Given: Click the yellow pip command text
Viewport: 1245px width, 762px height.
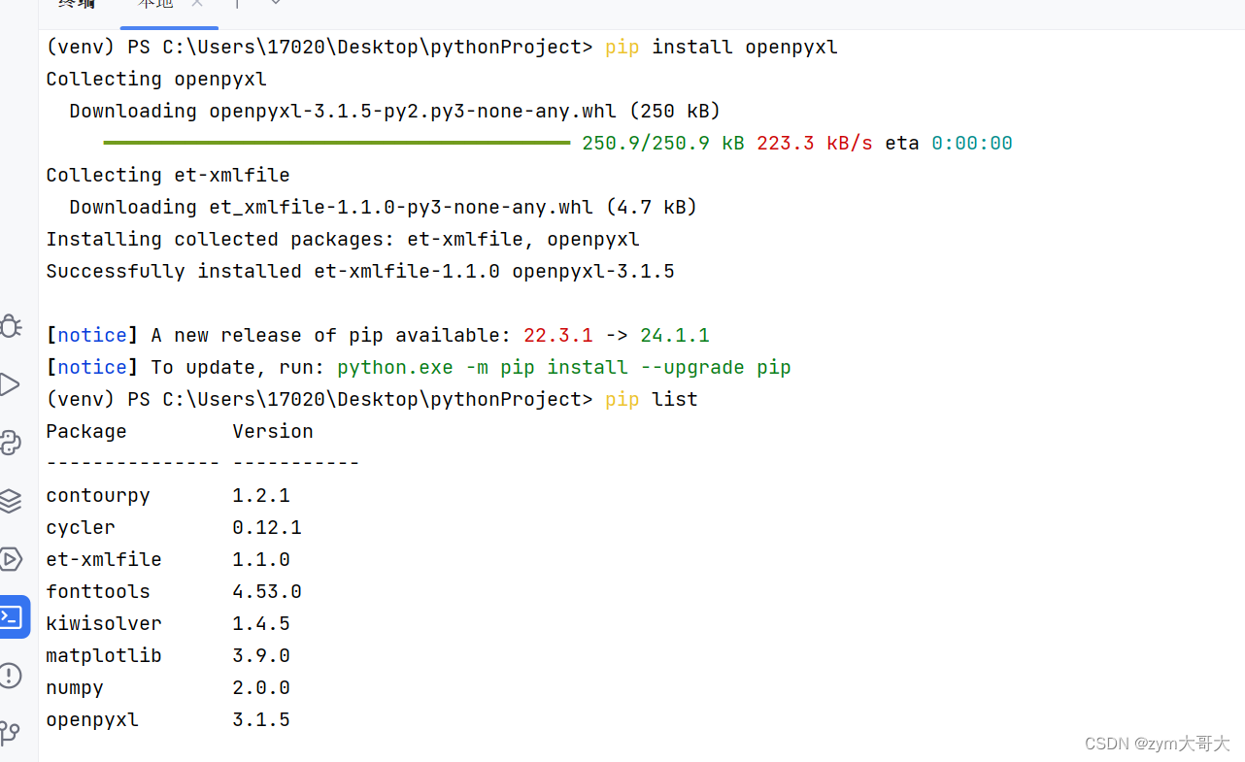Looking at the screenshot, I should [622, 46].
